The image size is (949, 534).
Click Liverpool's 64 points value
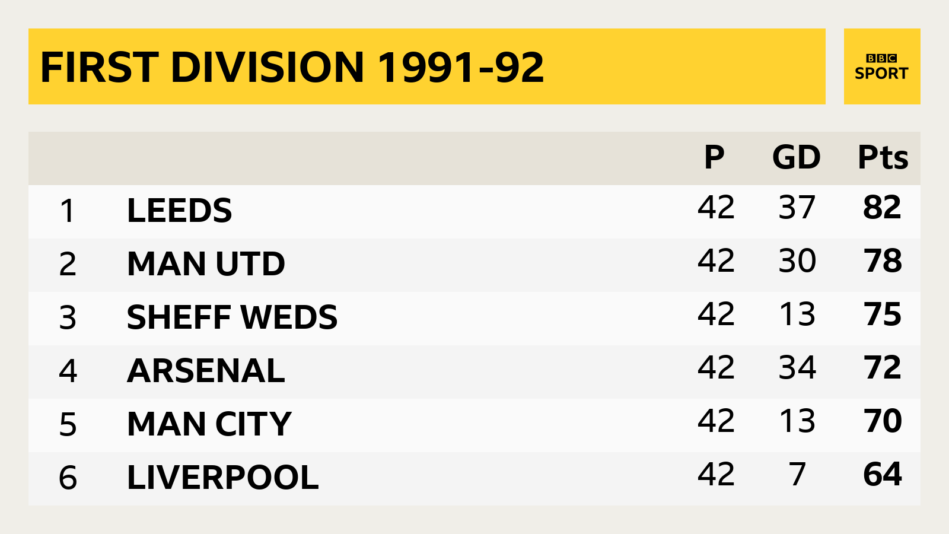coord(883,474)
